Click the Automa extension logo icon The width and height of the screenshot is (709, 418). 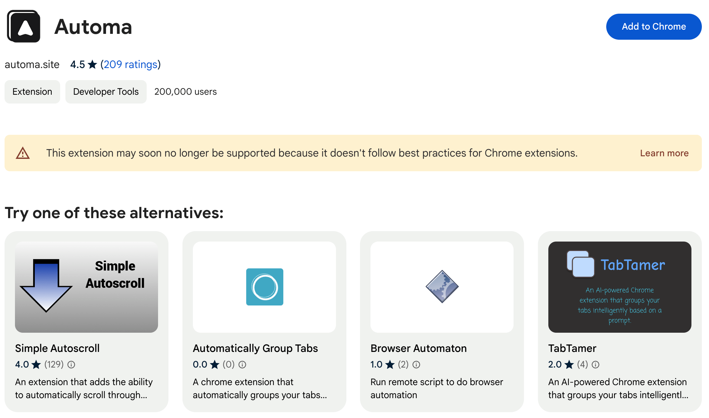pyautogui.click(x=24, y=26)
